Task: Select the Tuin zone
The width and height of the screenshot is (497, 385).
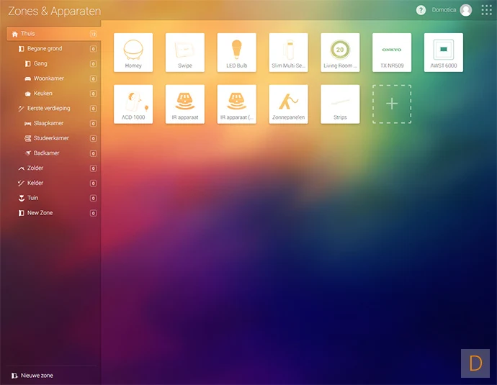Action: (x=53, y=198)
